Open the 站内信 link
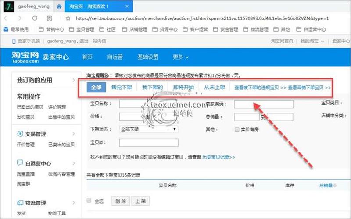351x219 pixels. 100,41
